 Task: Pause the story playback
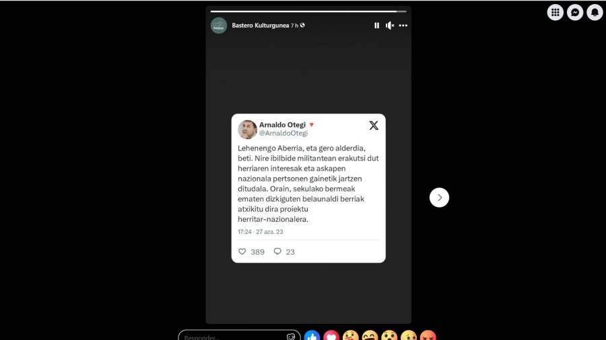coord(376,26)
